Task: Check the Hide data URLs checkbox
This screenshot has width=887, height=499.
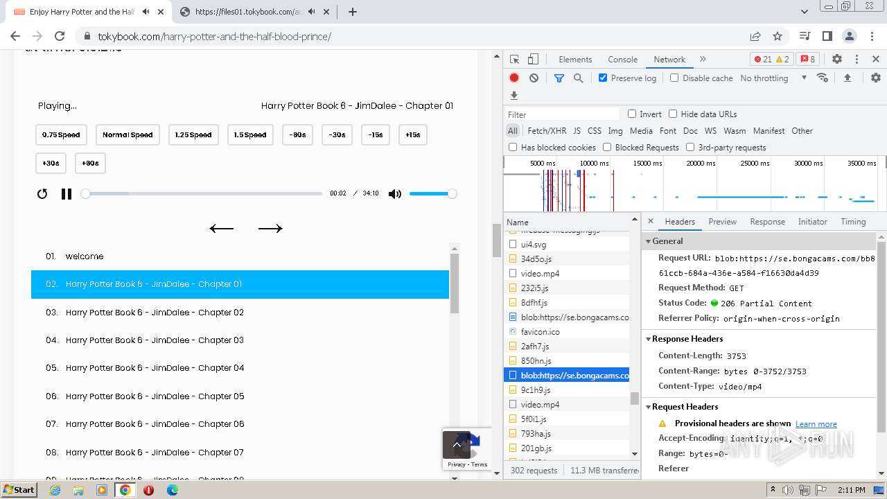Action: click(x=672, y=114)
